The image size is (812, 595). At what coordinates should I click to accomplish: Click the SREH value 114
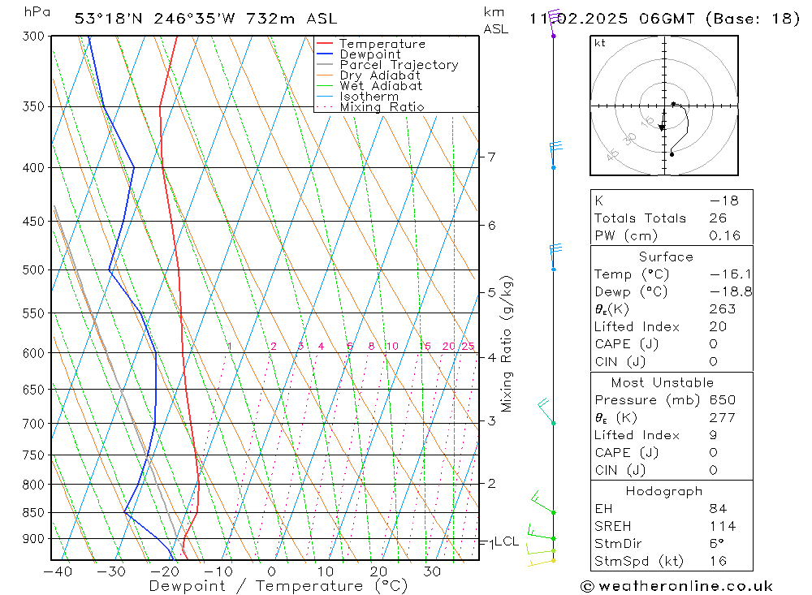(723, 527)
